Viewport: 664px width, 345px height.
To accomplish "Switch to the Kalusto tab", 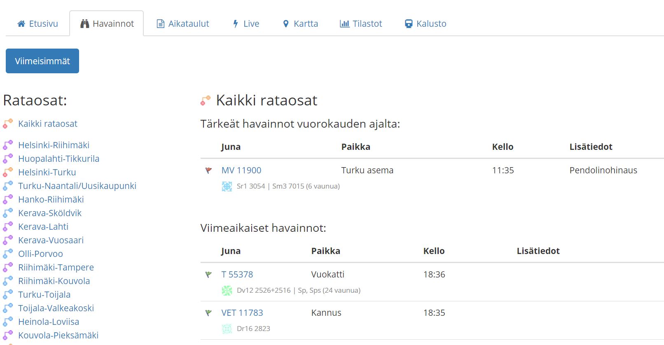I will click(x=426, y=24).
